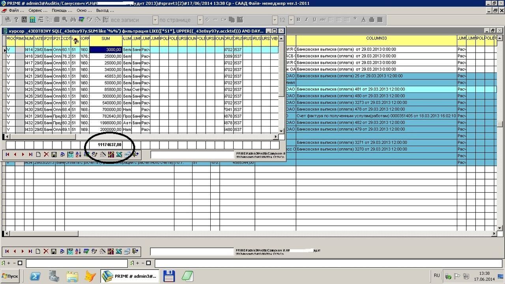Click right arrow of cursor window horizontal scrollbar
Screen dimensions: 505x284
[x=276, y=137]
